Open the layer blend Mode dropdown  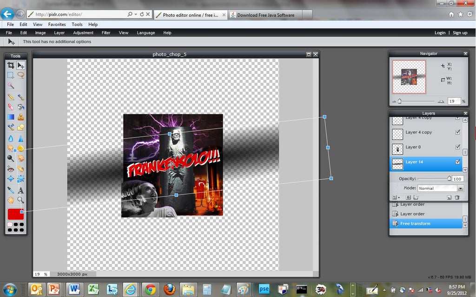click(x=441, y=188)
